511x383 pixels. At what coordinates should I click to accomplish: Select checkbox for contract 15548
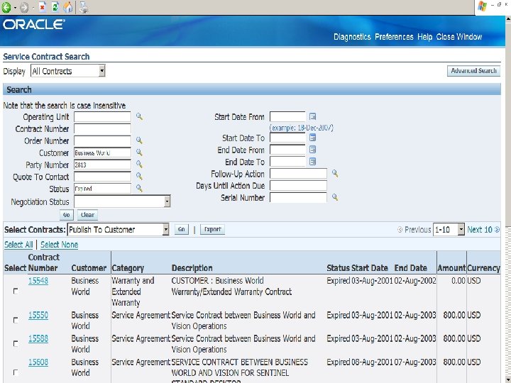point(16,292)
